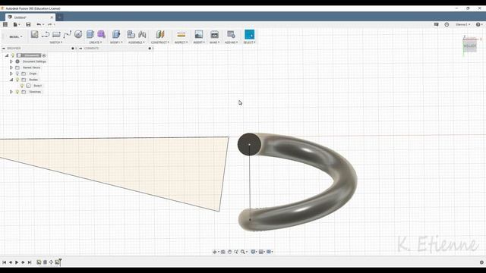Click the Make 3D print icon
The width and height of the screenshot is (486, 273).
pos(214,34)
